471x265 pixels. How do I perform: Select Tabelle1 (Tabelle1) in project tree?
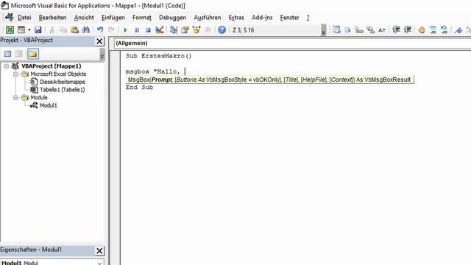click(x=62, y=90)
